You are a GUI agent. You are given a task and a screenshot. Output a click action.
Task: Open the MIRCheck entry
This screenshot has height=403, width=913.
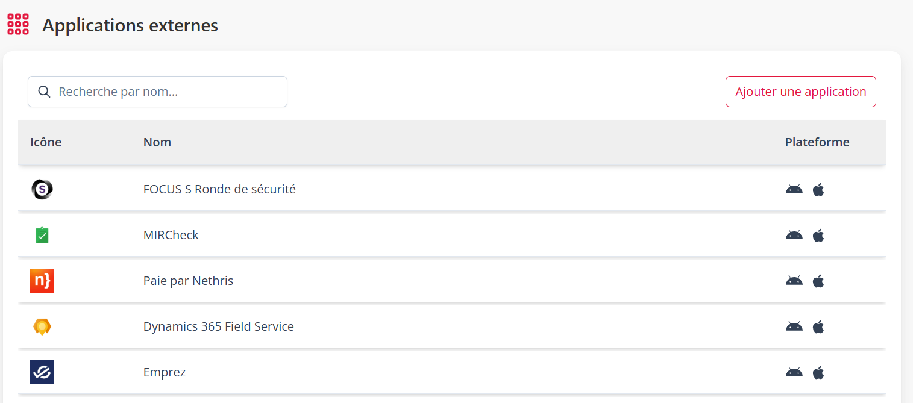click(171, 235)
